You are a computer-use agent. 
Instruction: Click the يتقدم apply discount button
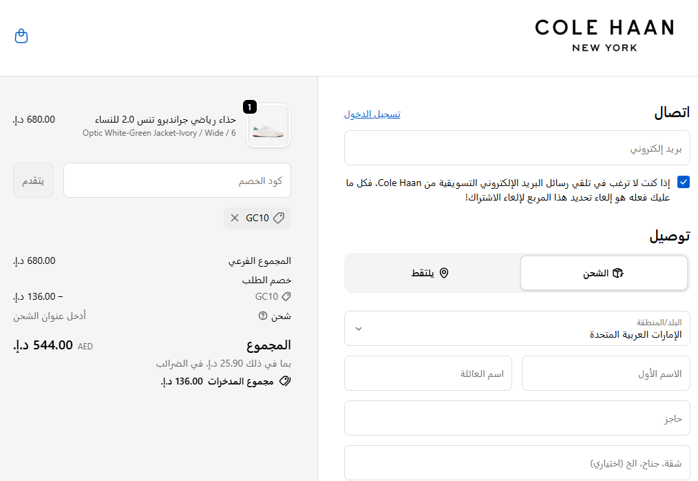[x=34, y=180]
